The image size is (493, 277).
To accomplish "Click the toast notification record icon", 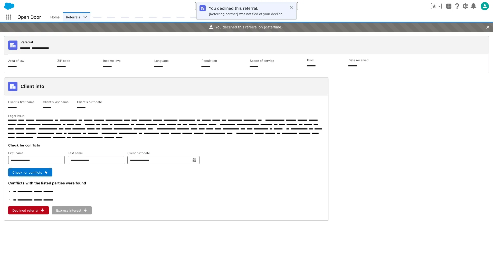I will (203, 8).
